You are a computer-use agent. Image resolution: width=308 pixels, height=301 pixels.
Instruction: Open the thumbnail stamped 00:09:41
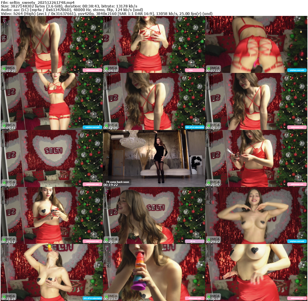[51, 101]
